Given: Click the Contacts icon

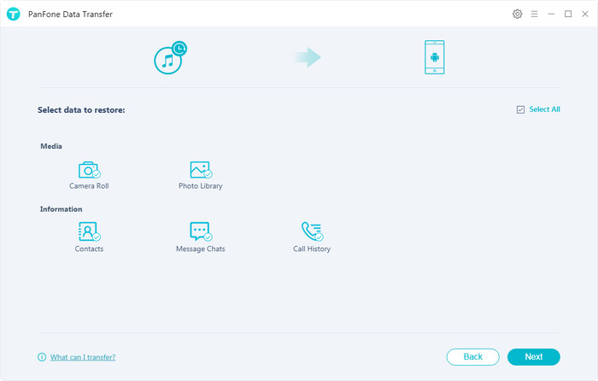Looking at the screenshot, I should 89,232.
